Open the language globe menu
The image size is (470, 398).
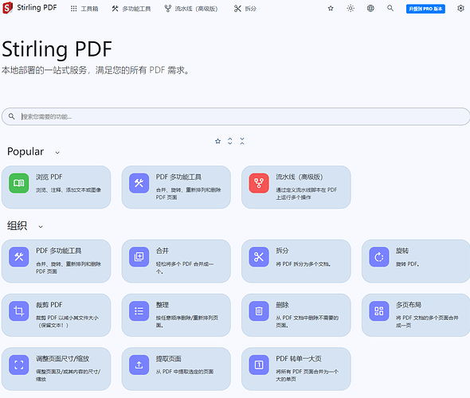[x=370, y=9]
